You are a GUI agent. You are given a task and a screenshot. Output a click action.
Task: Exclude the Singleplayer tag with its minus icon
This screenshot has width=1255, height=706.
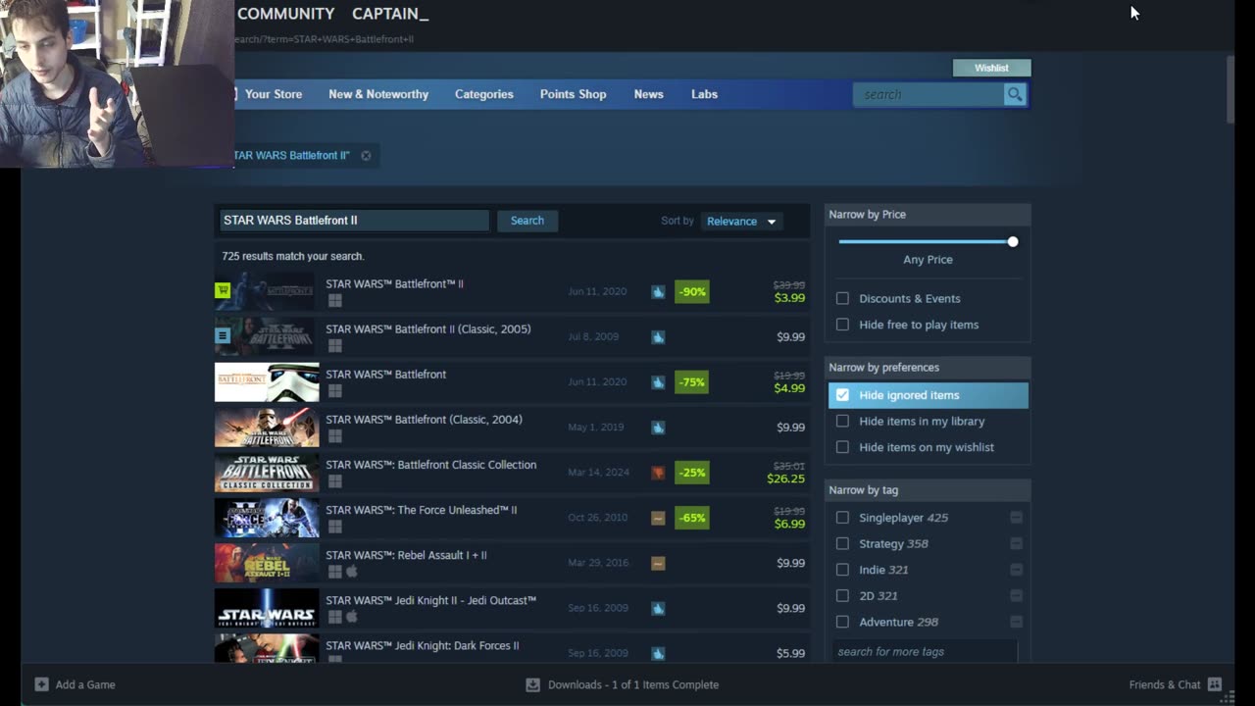[1016, 518]
